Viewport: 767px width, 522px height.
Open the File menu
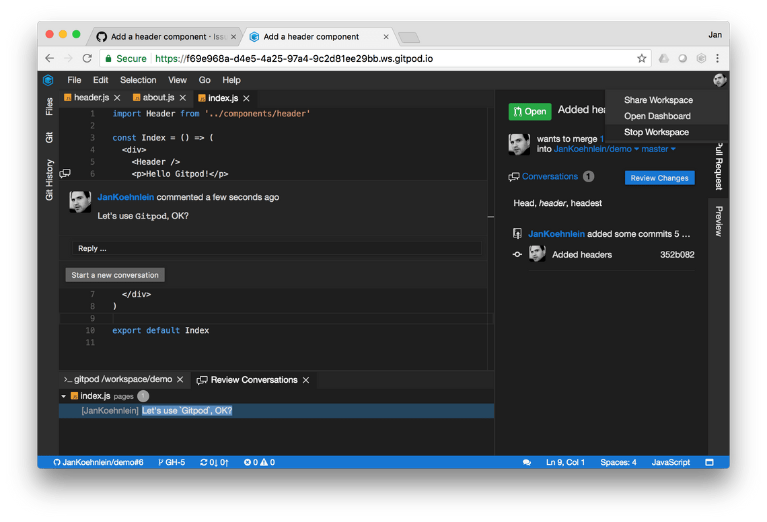click(x=75, y=80)
